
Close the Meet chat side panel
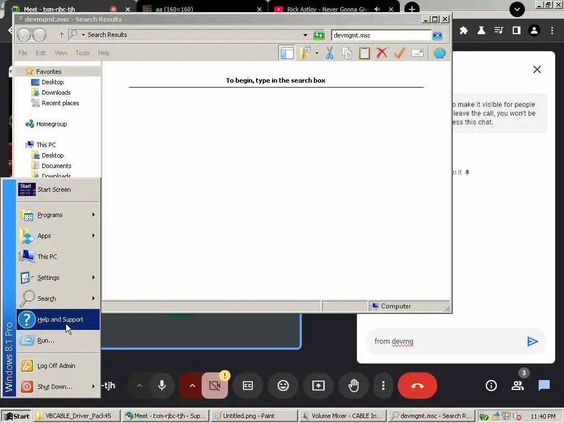(x=536, y=69)
